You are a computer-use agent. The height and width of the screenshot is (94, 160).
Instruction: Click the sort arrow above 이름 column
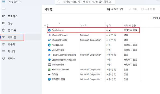tap(59, 24)
